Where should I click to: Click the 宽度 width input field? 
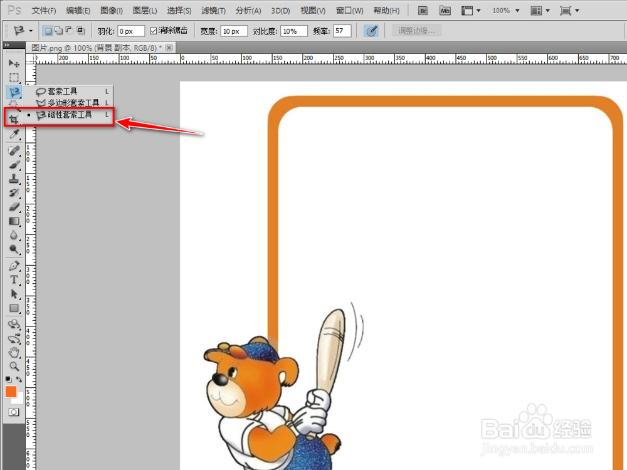[x=234, y=31]
